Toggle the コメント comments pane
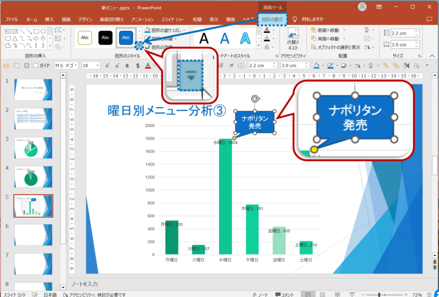The height and width of the screenshot is (297, 439). point(284,294)
